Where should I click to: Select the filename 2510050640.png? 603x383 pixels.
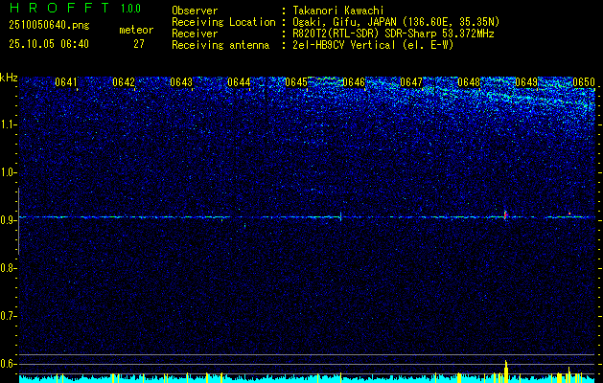click(x=49, y=25)
